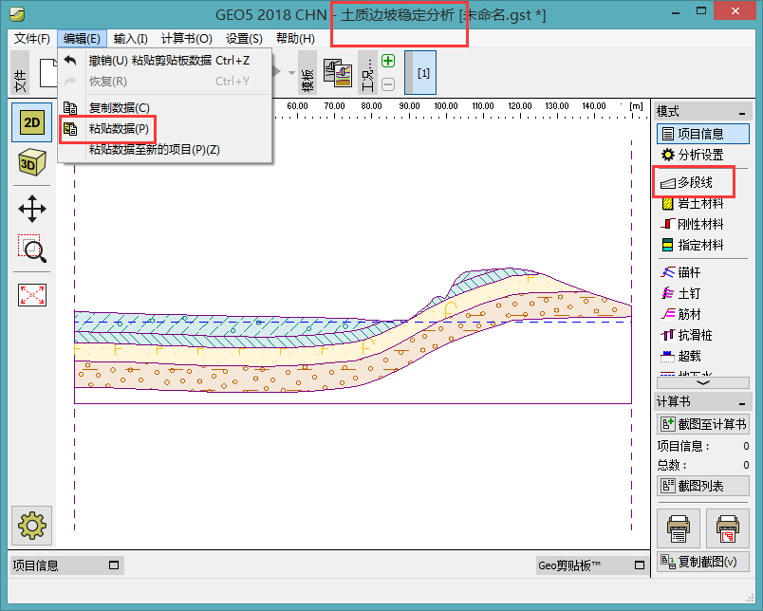Expand the mode list with down chevron
The width and height of the screenshot is (763, 611).
click(703, 381)
